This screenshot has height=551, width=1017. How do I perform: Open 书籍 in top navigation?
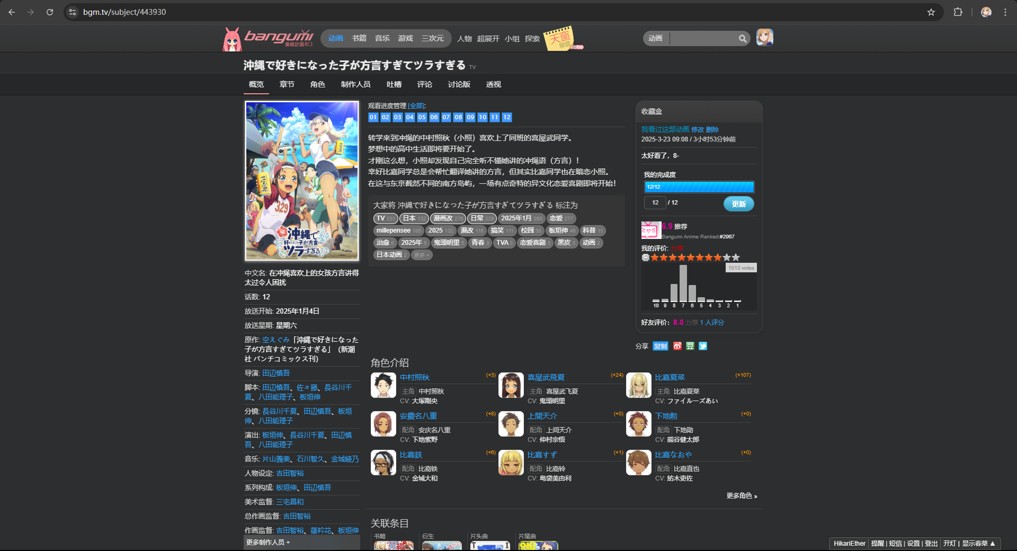[x=359, y=38]
